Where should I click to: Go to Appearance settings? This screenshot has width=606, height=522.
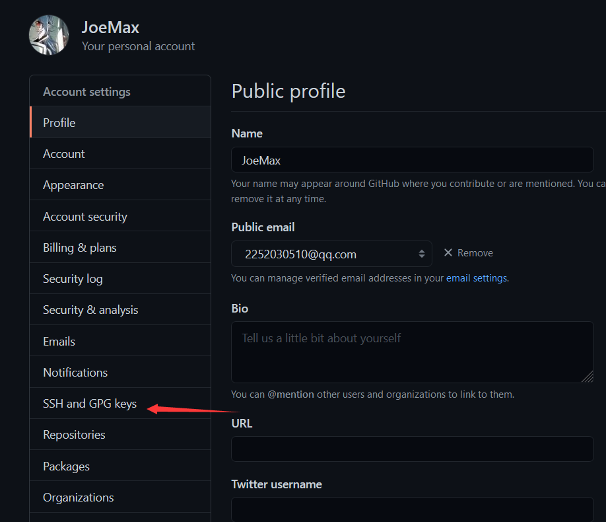(x=120, y=185)
